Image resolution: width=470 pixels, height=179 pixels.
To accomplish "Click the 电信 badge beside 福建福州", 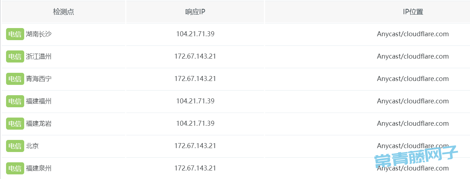I will (15, 101).
